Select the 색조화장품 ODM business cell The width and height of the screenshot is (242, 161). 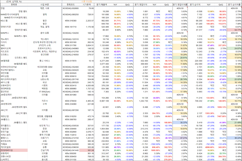[44, 67]
